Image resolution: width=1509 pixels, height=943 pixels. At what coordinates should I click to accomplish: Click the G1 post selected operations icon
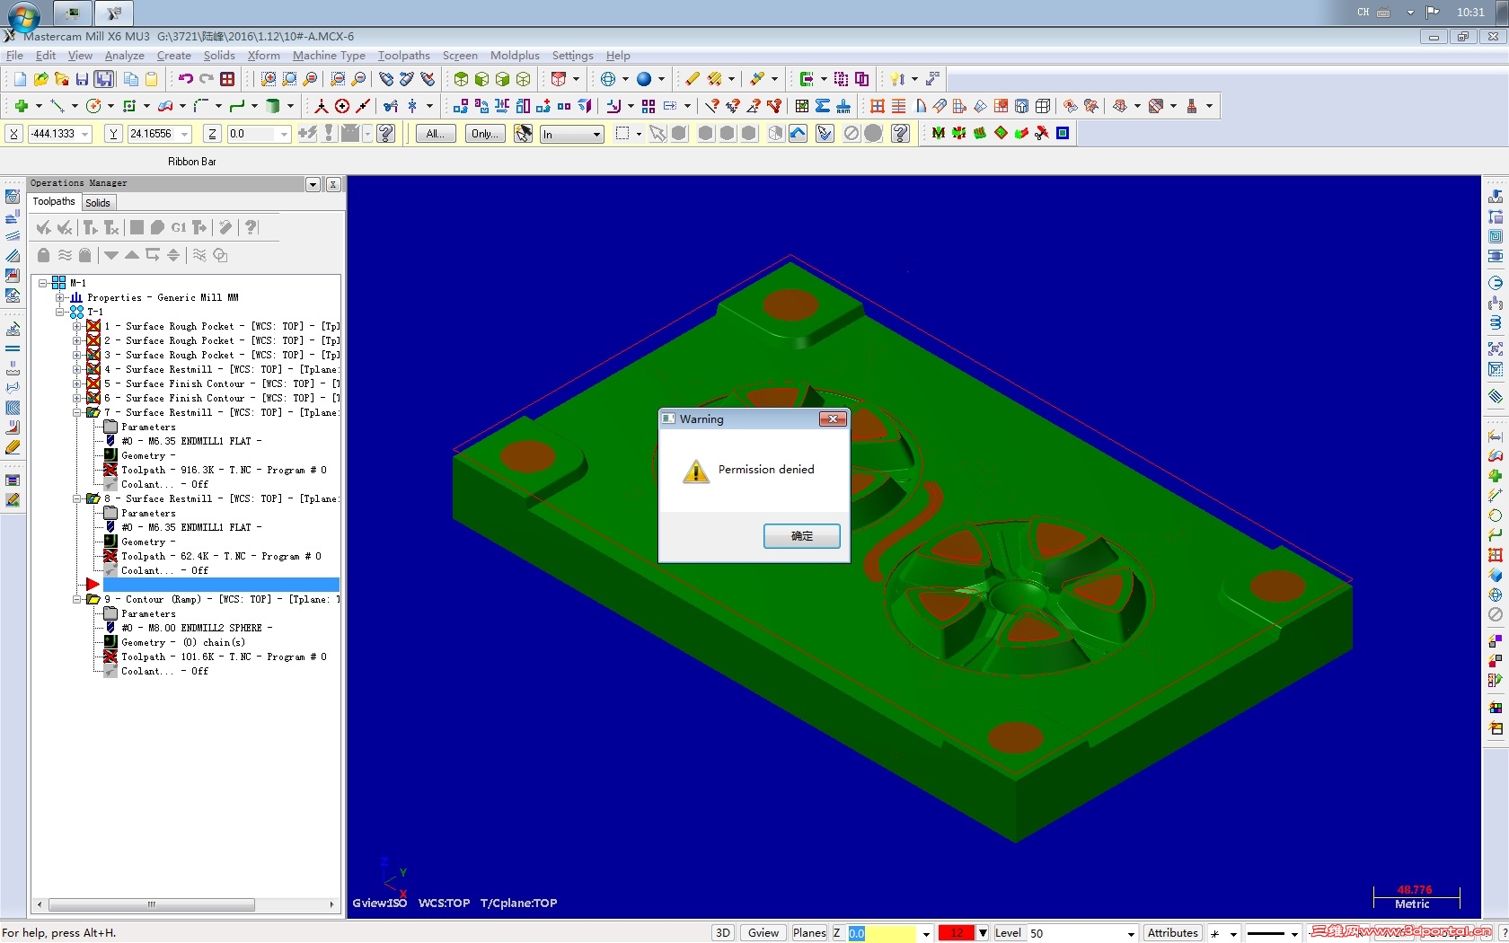(x=179, y=228)
